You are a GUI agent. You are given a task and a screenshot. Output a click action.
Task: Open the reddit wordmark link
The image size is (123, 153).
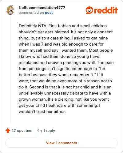pos(106,10)
